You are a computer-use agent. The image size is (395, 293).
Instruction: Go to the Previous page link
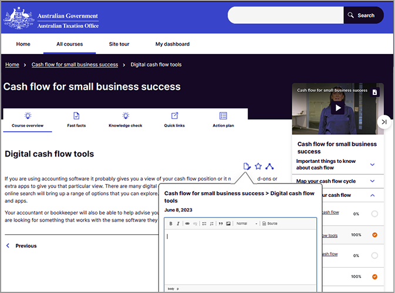26,246
